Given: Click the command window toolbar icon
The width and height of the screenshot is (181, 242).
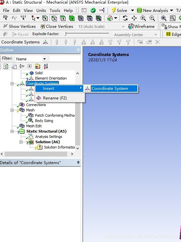Looking at the screenshot, I should pyautogui.click(x=84, y=11).
